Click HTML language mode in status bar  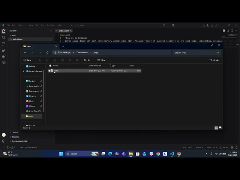click(225, 147)
